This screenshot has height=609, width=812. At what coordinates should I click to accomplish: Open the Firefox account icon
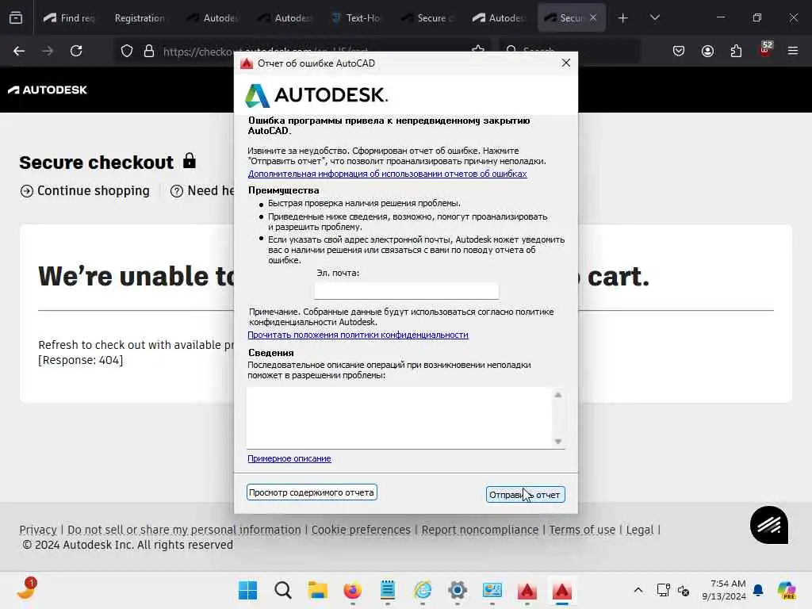click(707, 51)
